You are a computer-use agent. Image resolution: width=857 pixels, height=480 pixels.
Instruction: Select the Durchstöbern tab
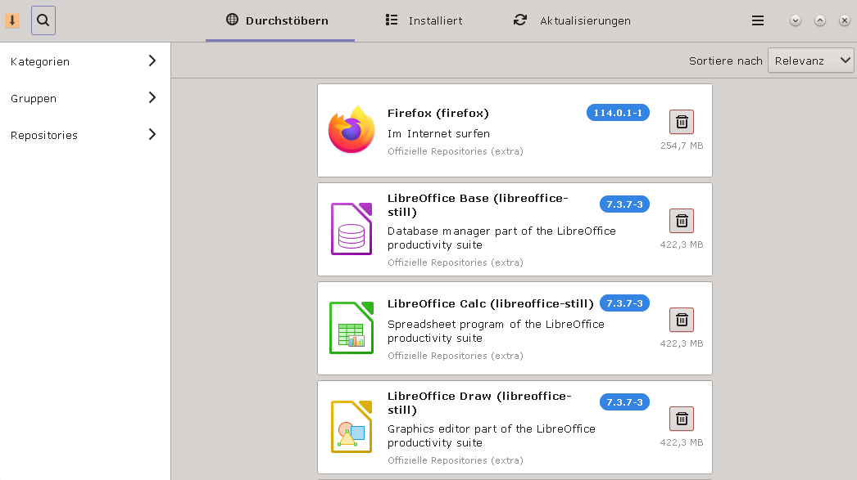[278, 20]
